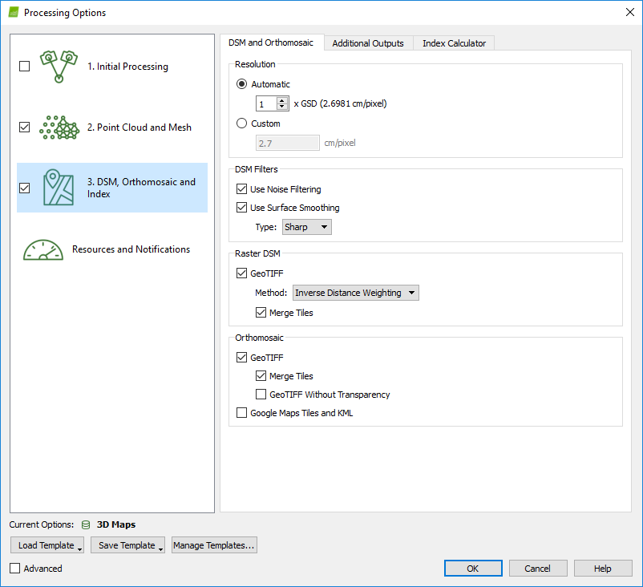Switch to the Additional Outputs tab

[x=368, y=43]
